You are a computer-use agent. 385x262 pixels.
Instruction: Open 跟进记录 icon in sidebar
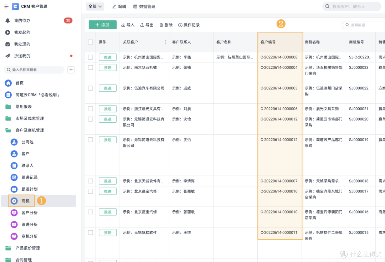coord(14,177)
